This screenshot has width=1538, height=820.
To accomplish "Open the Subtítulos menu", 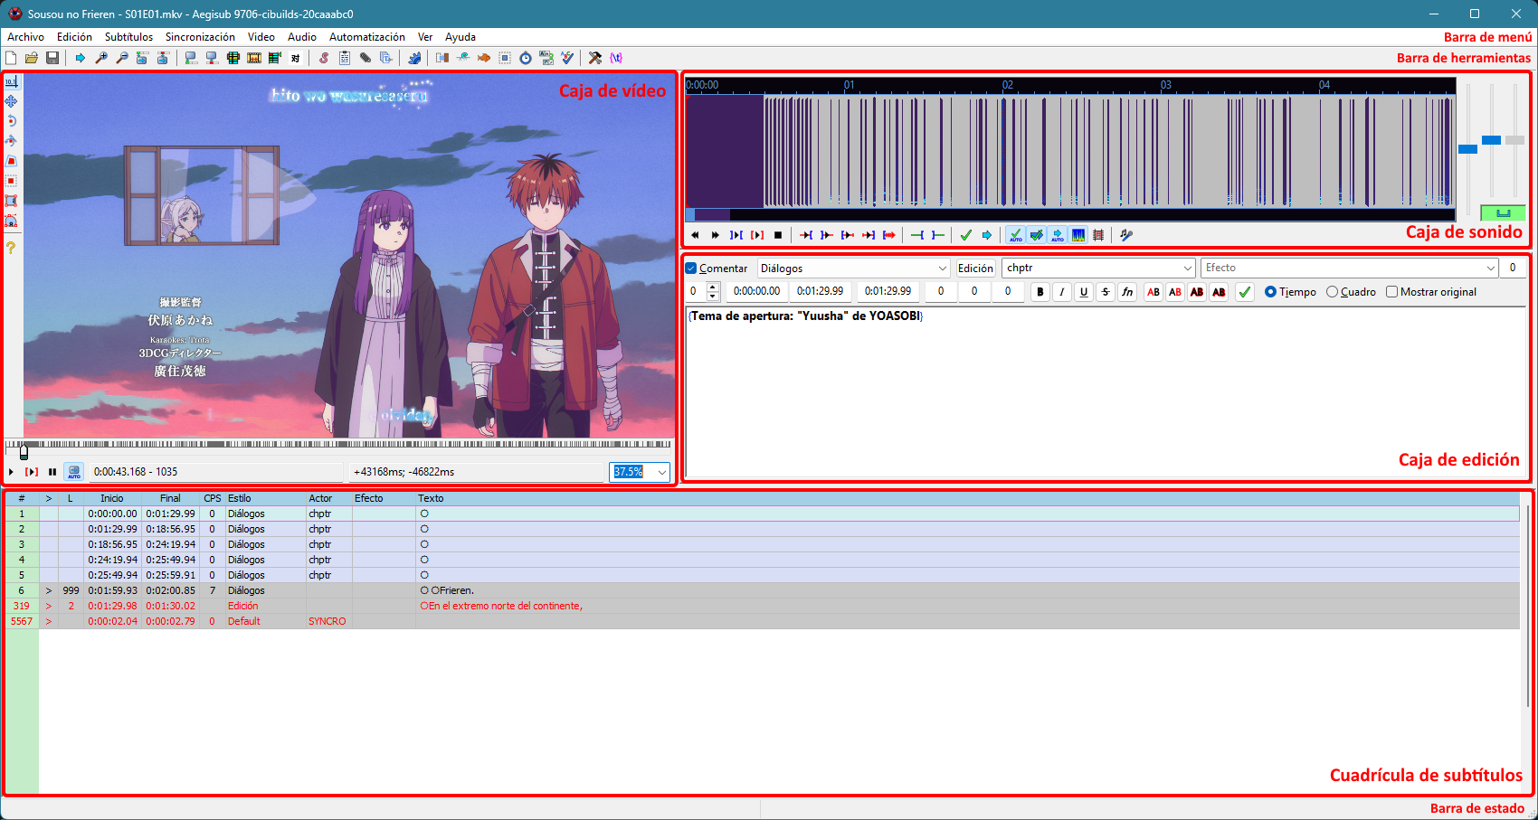I will [x=128, y=37].
